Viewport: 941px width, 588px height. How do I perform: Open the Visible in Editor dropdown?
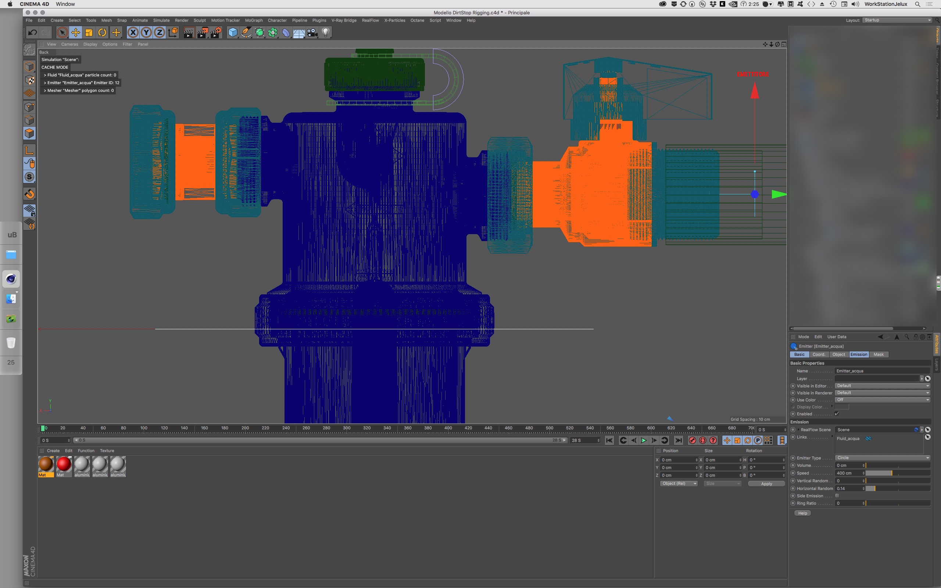coord(882,386)
